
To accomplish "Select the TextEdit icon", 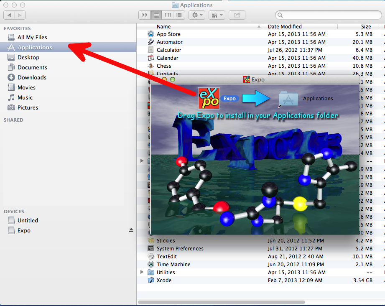I will (x=151, y=256).
